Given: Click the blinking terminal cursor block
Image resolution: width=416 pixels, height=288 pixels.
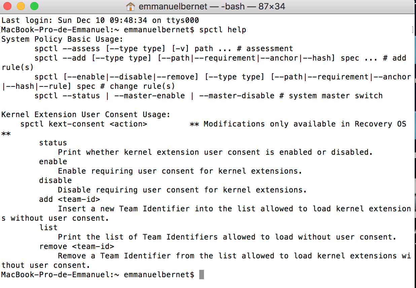Looking at the screenshot, I should (x=201, y=275).
